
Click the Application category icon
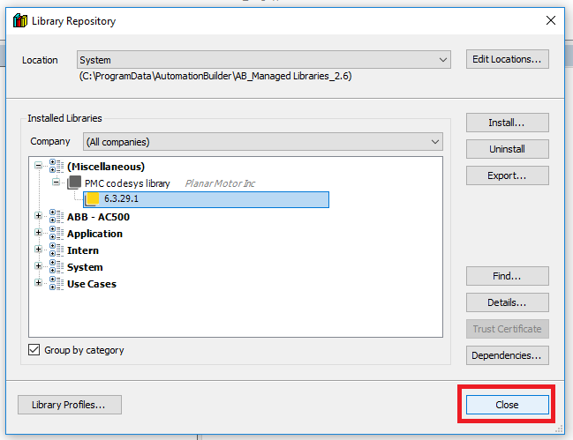point(57,234)
